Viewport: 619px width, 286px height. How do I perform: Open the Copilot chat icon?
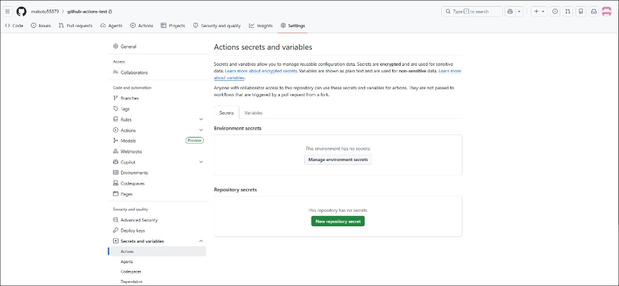pos(510,11)
